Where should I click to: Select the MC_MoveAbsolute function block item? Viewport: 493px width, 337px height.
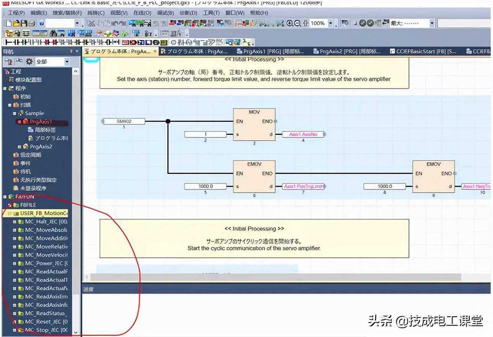click(x=46, y=230)
